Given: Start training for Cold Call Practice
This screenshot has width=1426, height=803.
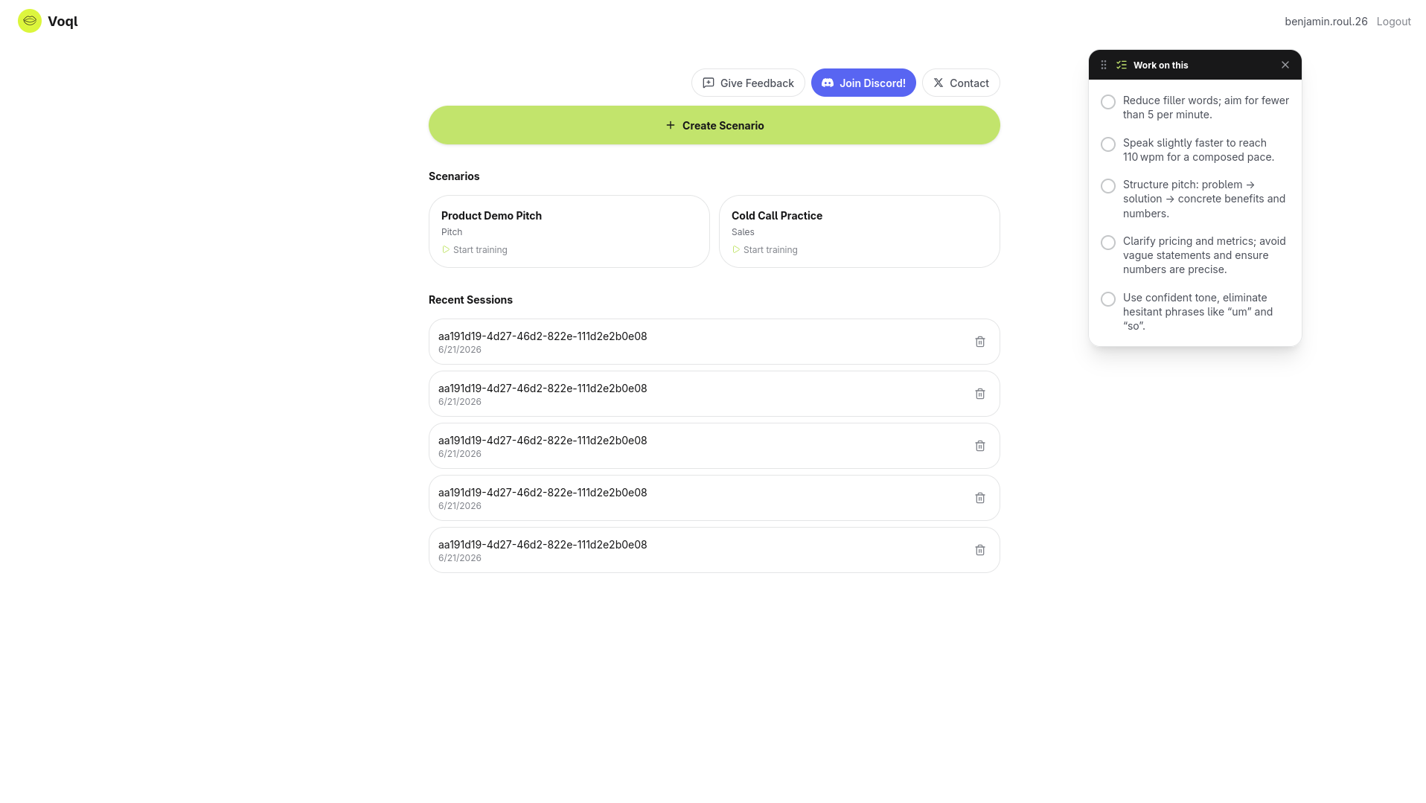Looking at the screenshot, I should coord(765,250).
